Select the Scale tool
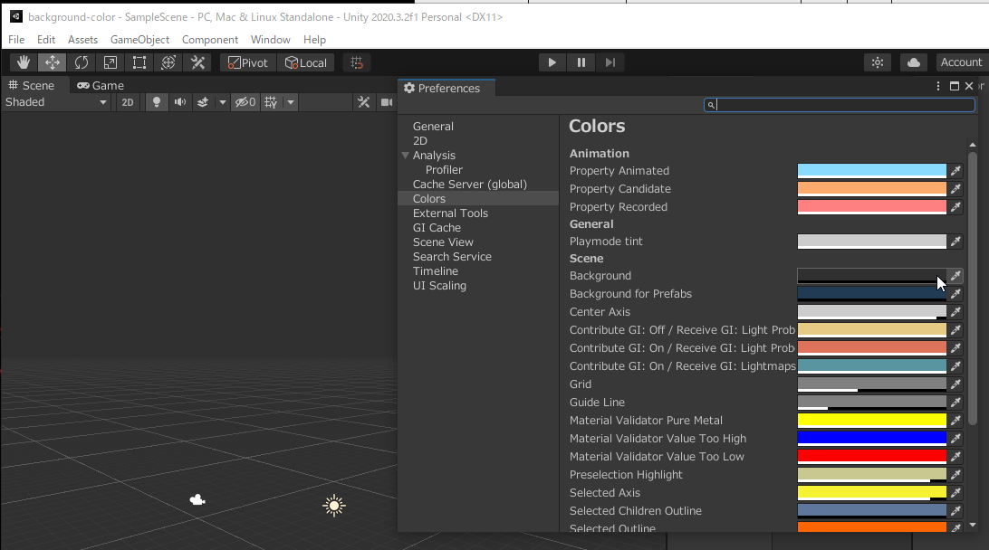 pyautogui.click(x=110, y=62)
